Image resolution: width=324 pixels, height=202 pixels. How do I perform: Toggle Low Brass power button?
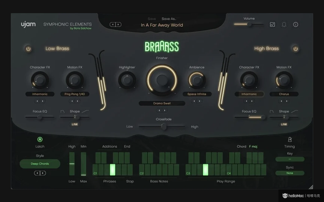click(28, 49)
